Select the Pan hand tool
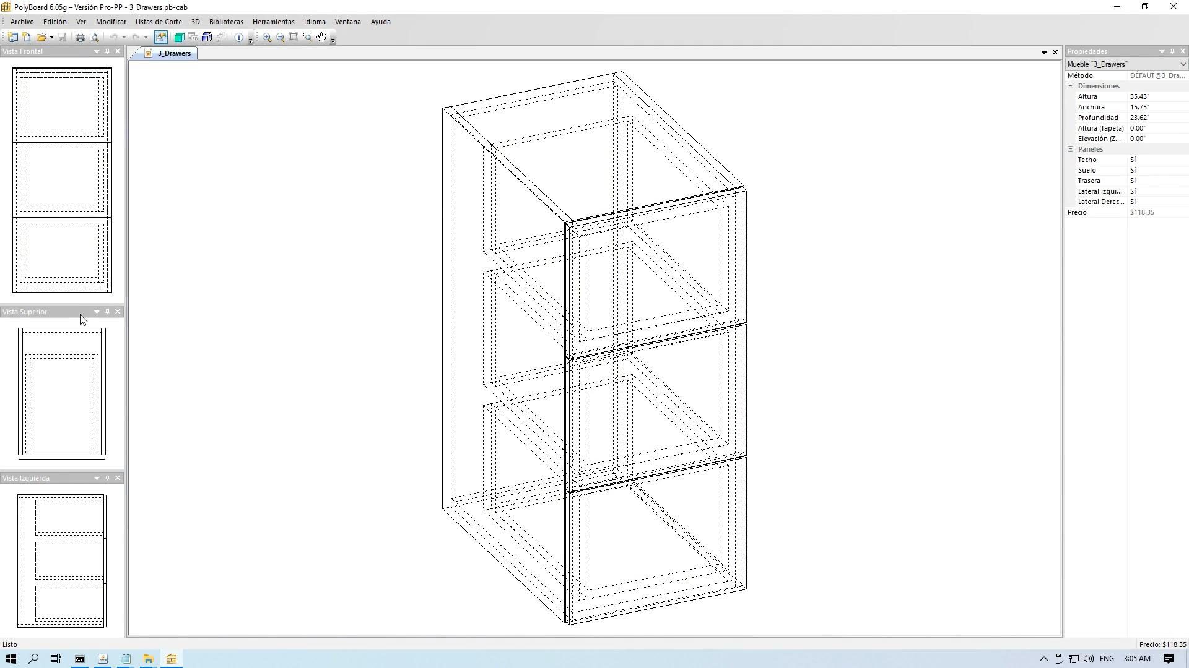Screen dimensions: 1189x668 point(321,38)
